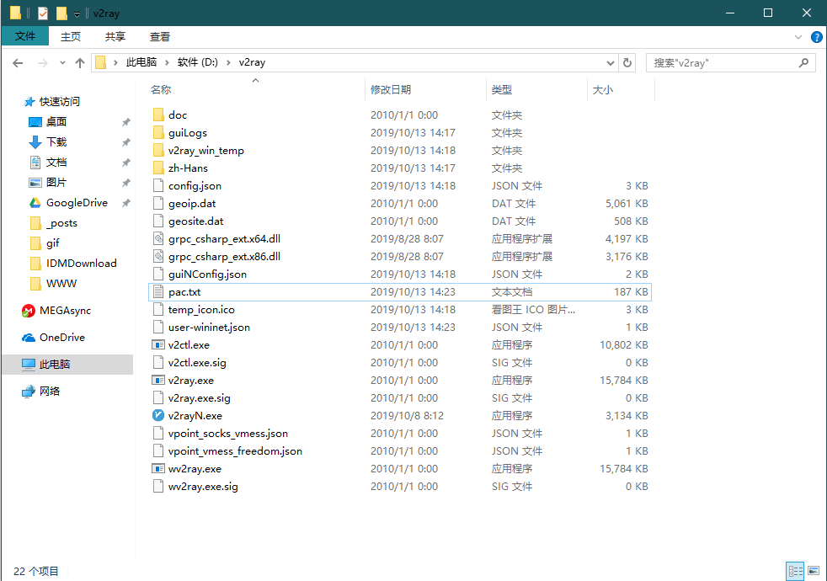Click 此电脑 in the address breadcrumb
The image size is (827, 581).
141,62
